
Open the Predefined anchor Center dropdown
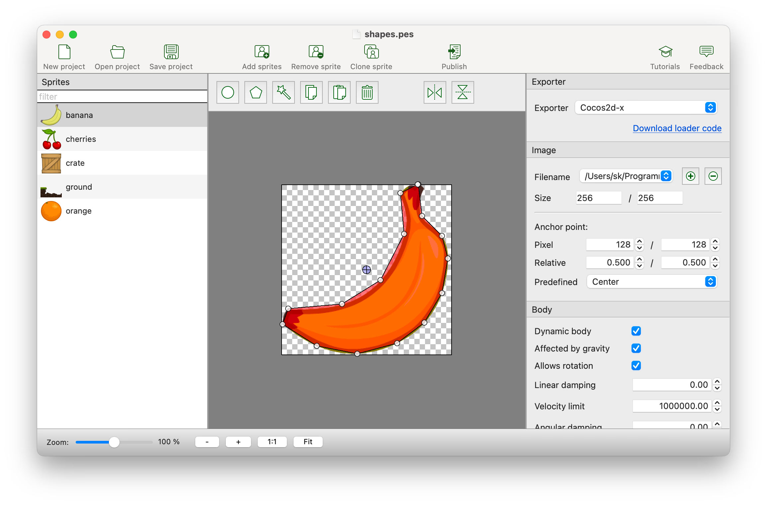(652, 282)
